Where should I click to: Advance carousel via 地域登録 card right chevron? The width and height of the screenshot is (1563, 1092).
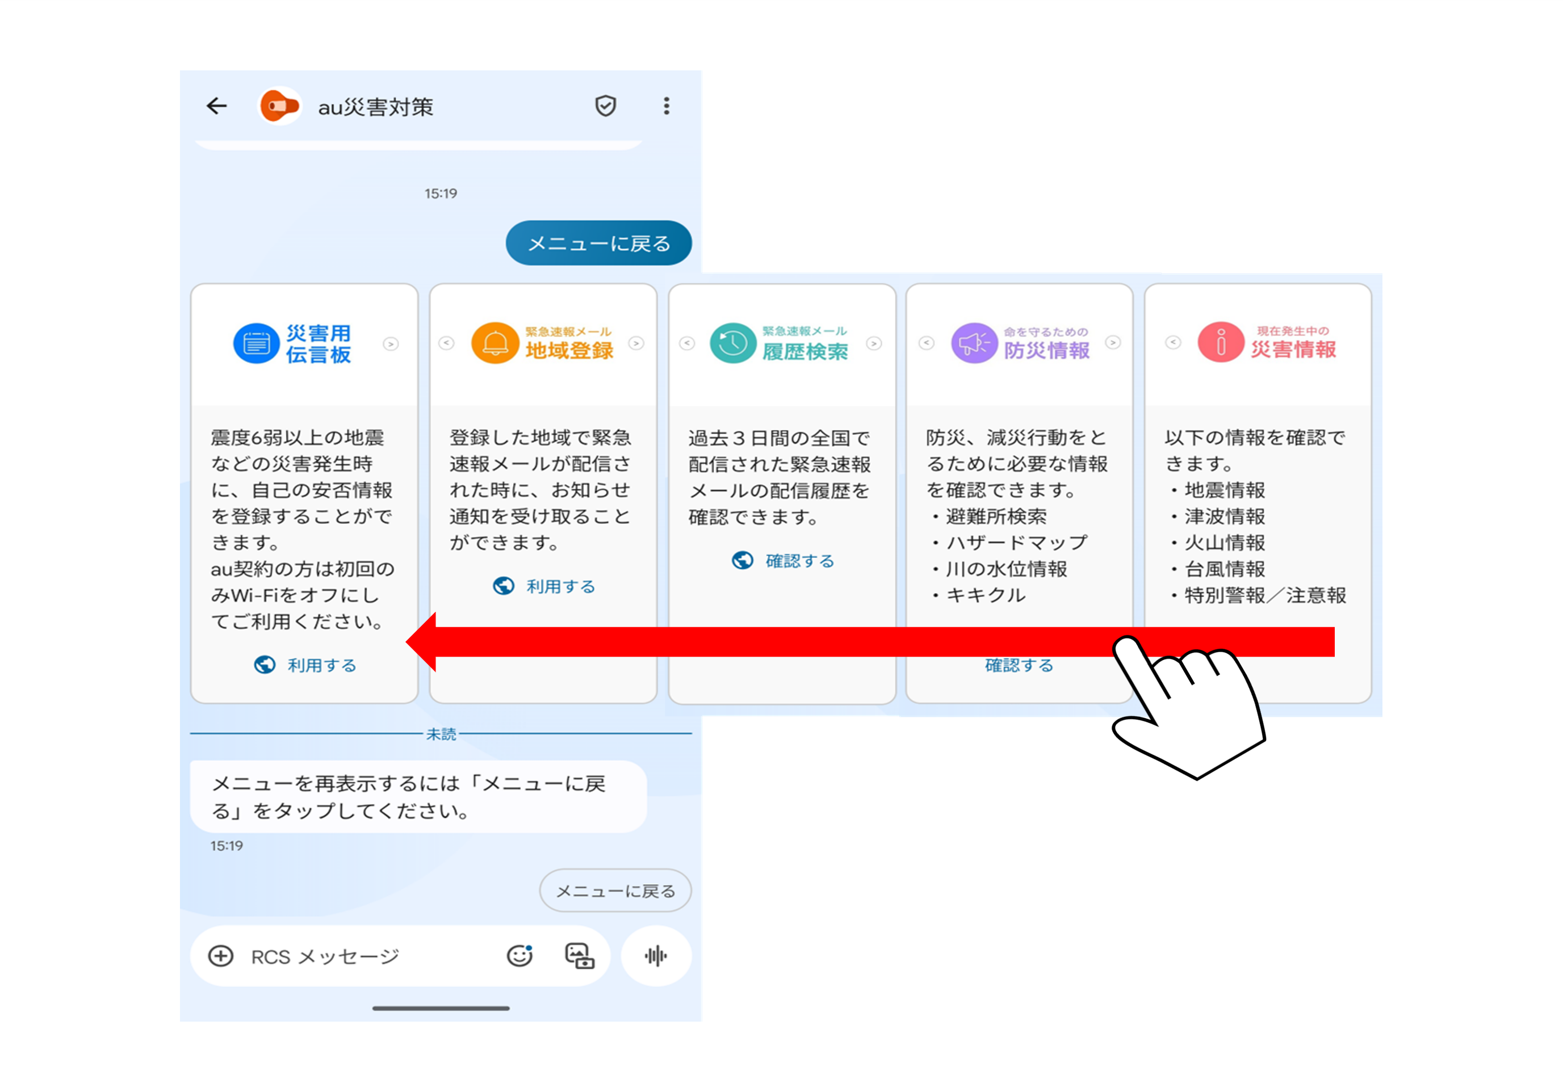pyautogui.click(x=637, y=343)
